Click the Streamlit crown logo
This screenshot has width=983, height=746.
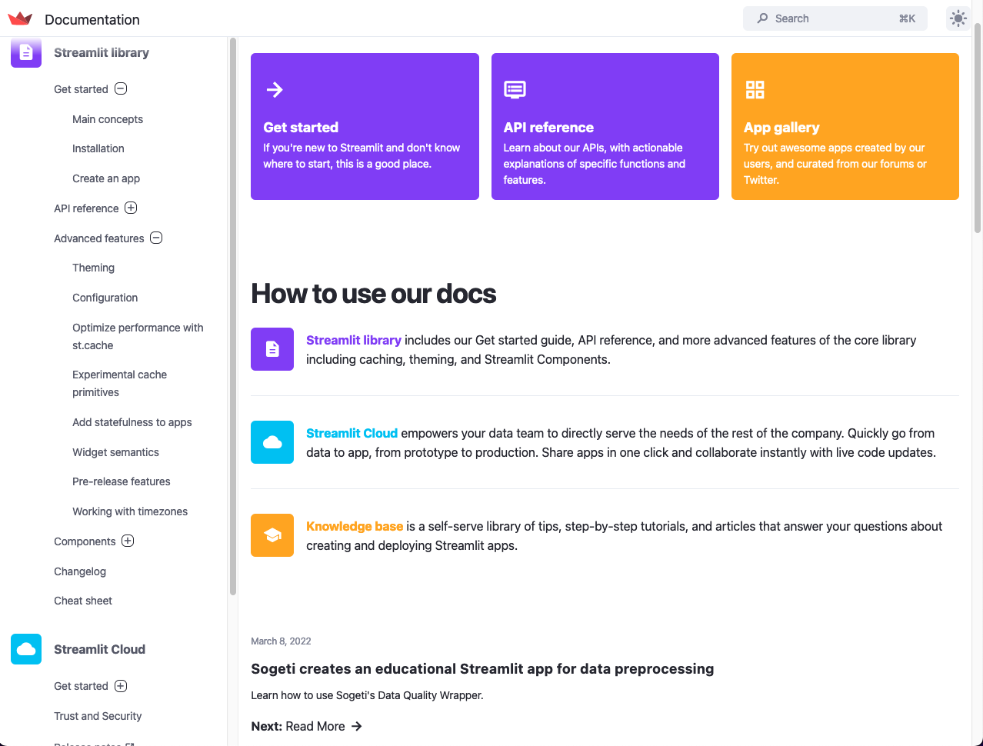[x=20, y=19]
